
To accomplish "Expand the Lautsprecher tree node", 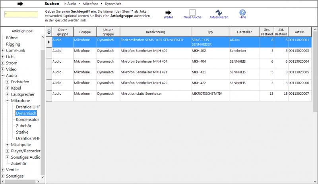I will tap(8, 94).
